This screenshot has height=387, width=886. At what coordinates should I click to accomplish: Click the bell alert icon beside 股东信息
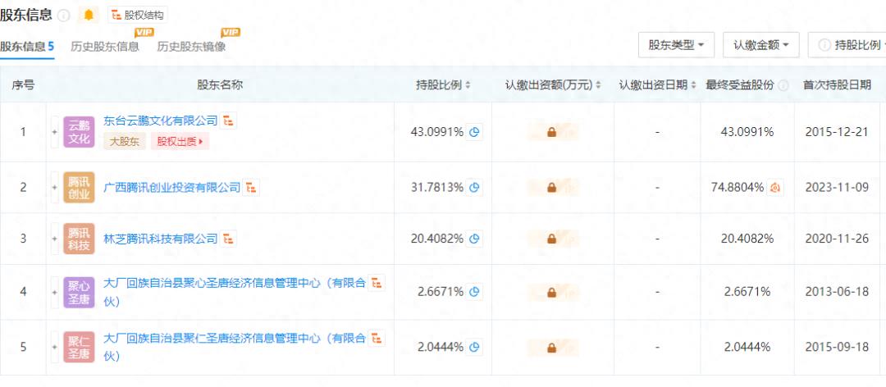89,15
